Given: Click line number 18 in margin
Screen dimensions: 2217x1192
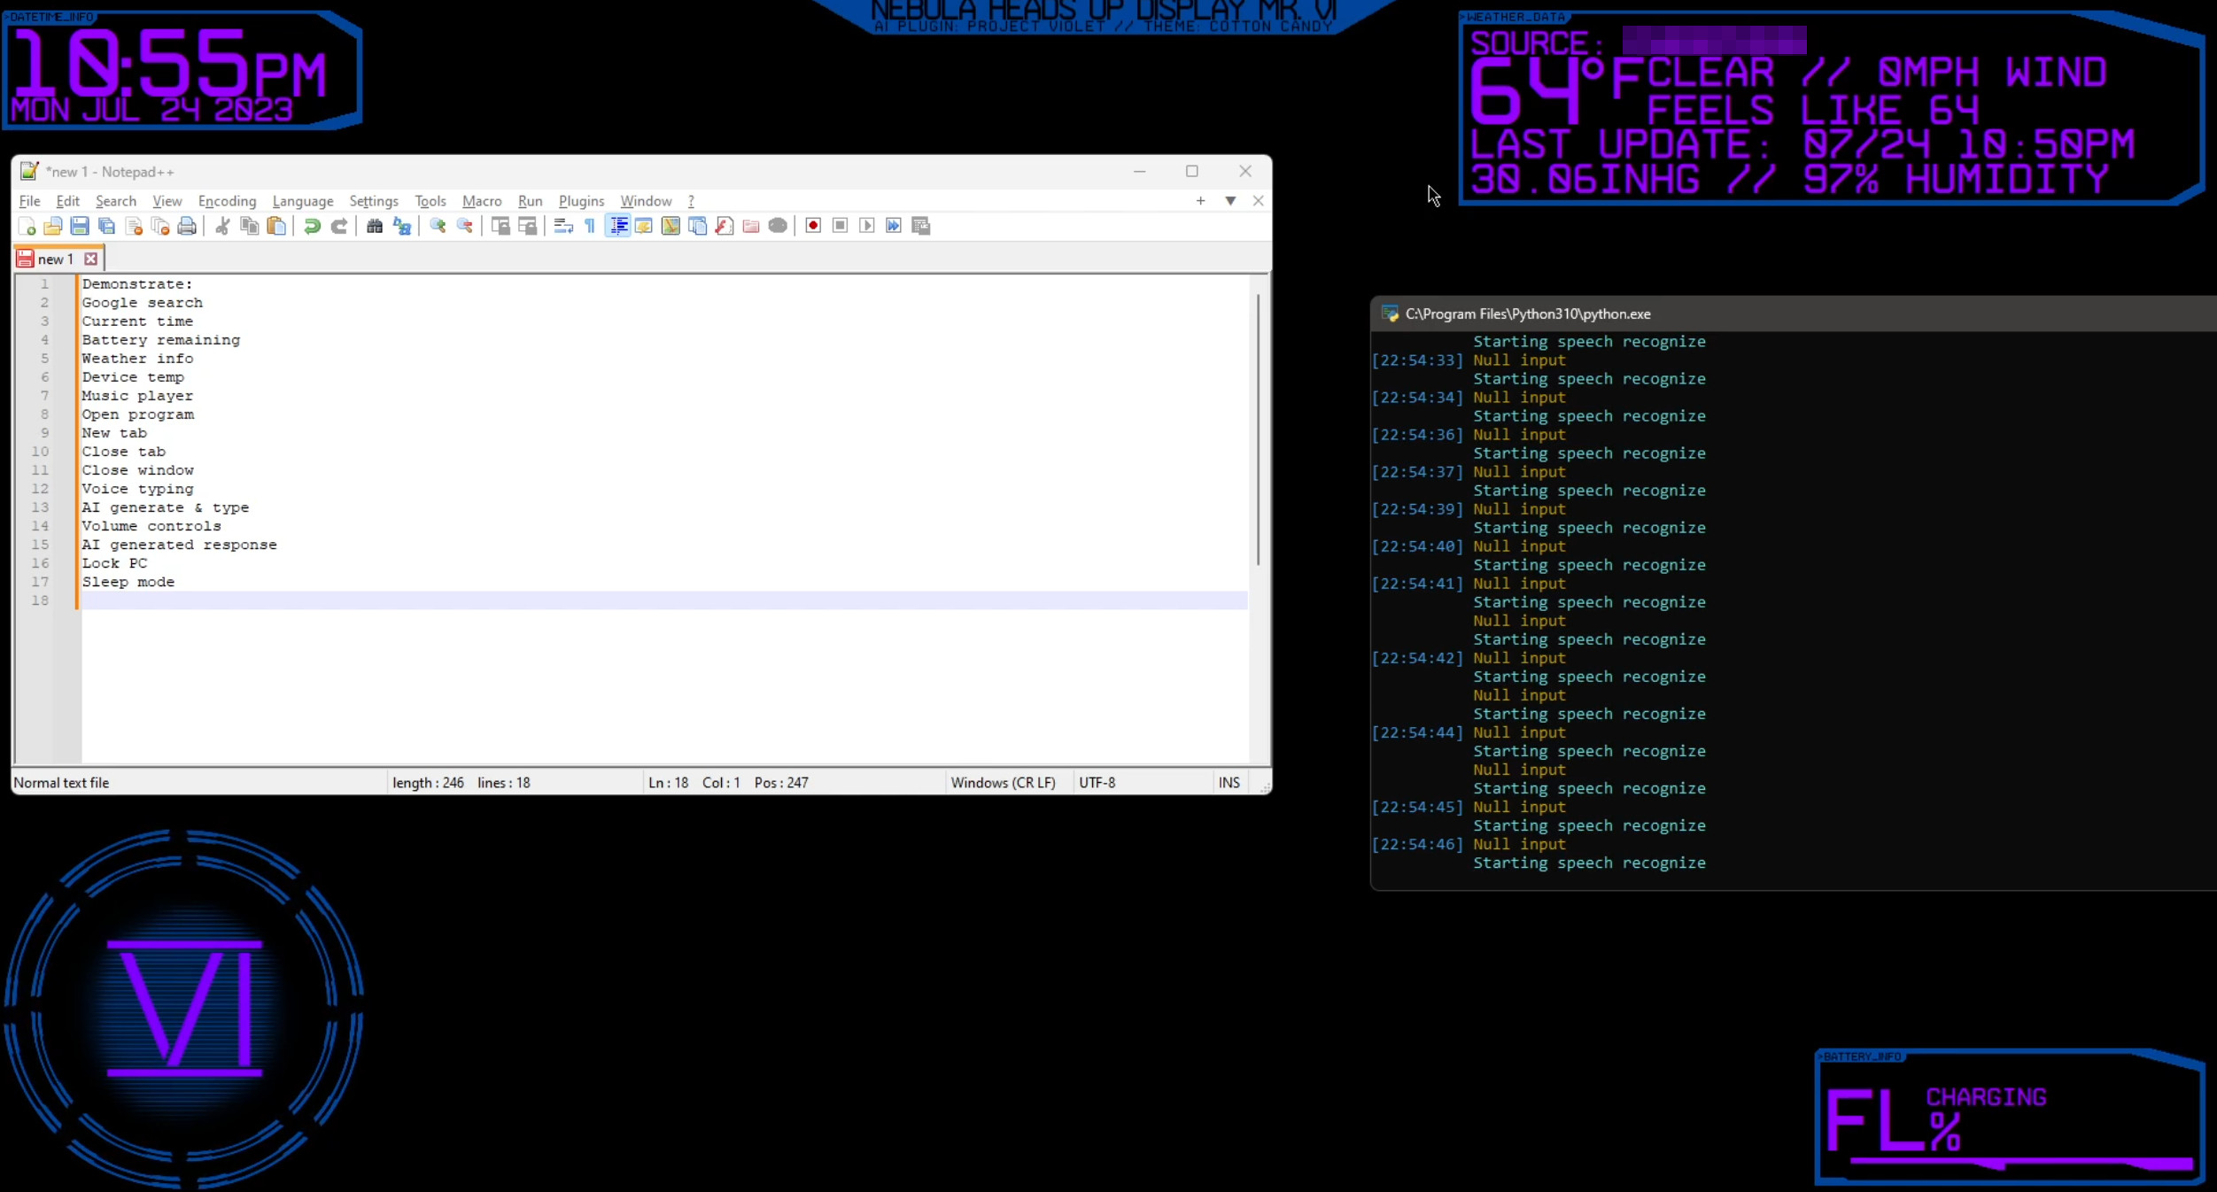Looking at the screenshot, I should (x=40, y=600).
